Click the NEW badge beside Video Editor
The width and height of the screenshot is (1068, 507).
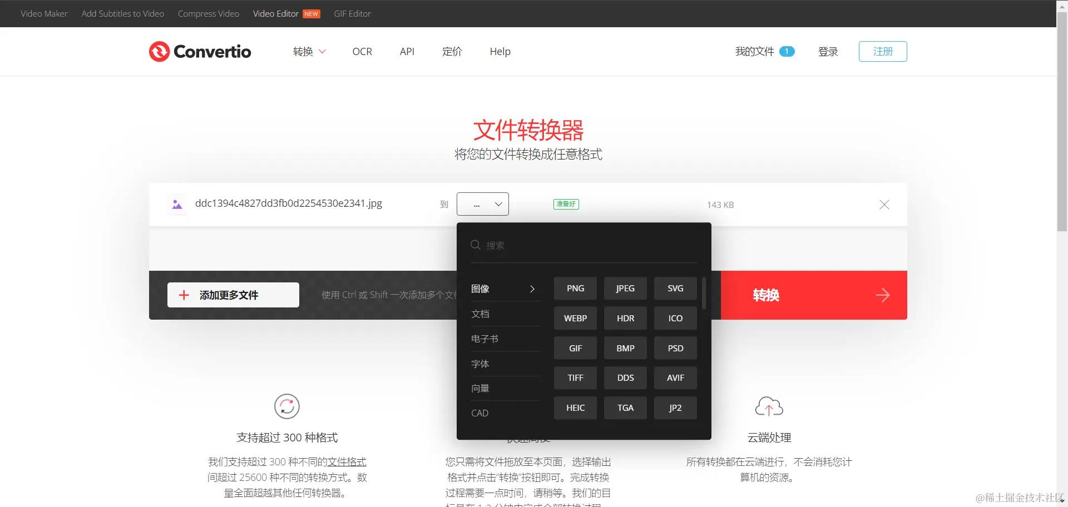click(311, 14)
